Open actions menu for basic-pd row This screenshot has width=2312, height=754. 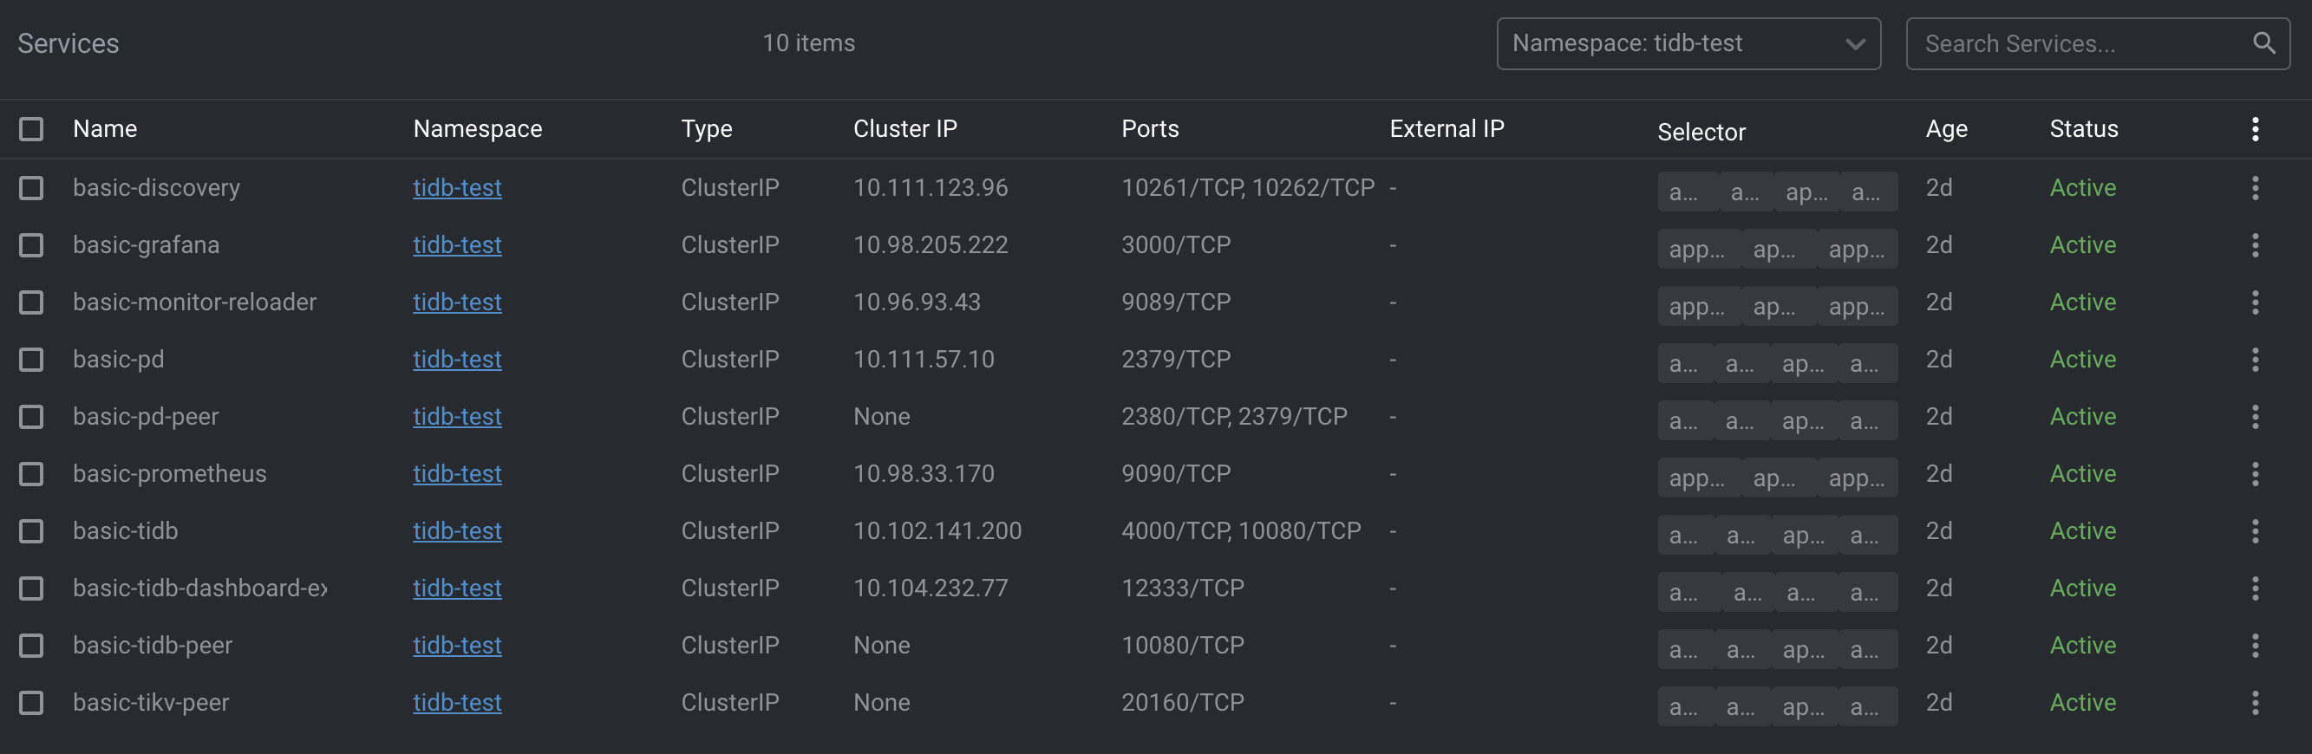click(2255, 360)
